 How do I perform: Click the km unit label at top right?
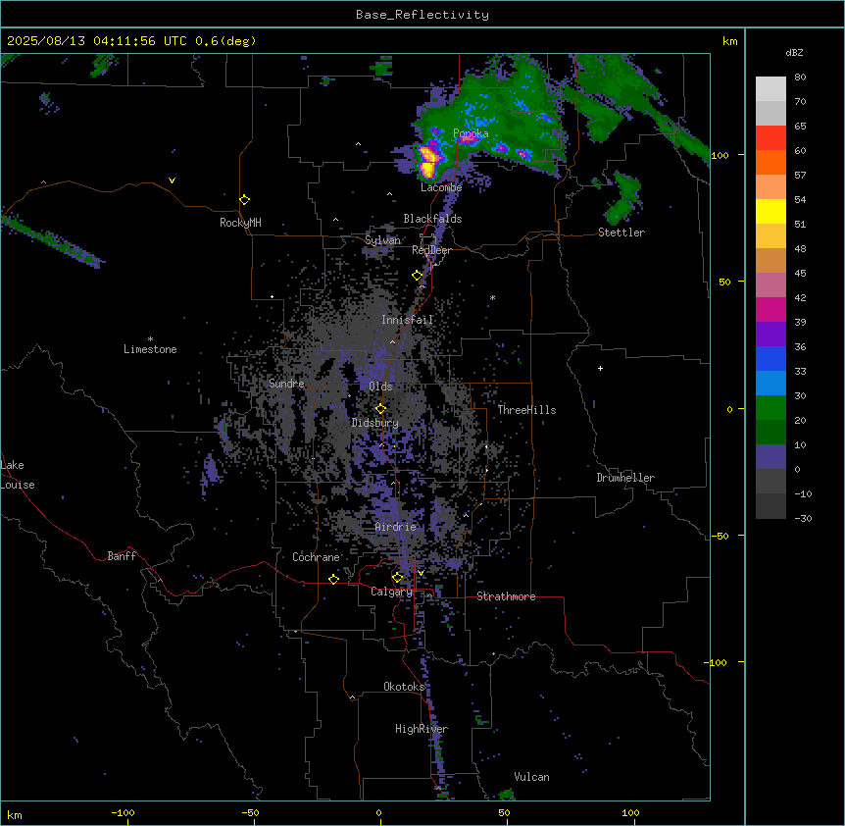pos(730,41)
